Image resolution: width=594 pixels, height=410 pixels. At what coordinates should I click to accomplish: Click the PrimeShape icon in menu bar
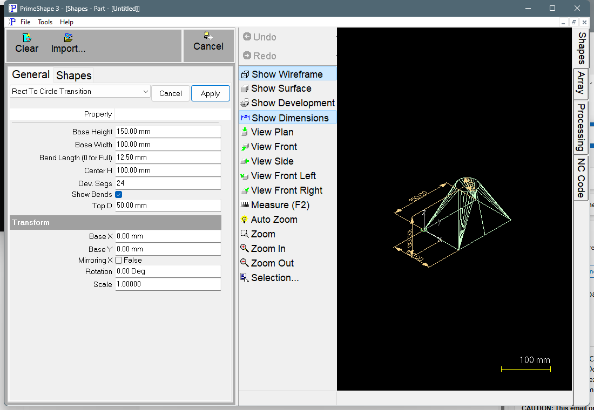click(x=12, y=22)
